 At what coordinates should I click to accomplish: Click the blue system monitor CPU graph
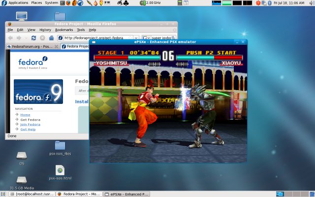pyautogui.click(x=217, y=3)
